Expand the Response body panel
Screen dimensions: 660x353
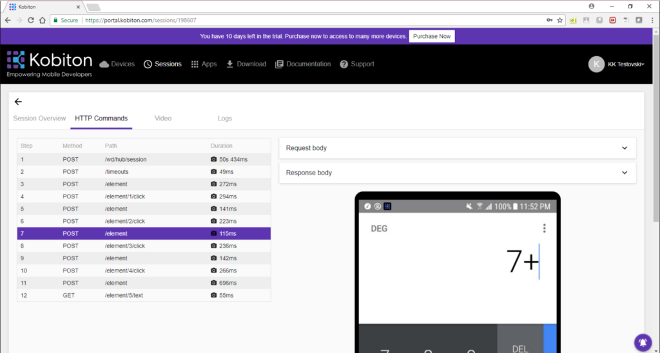click(x=458, y=173)
